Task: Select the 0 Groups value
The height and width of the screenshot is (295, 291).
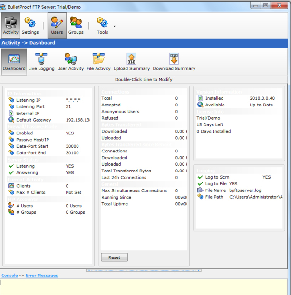Action: coord(75,212)
